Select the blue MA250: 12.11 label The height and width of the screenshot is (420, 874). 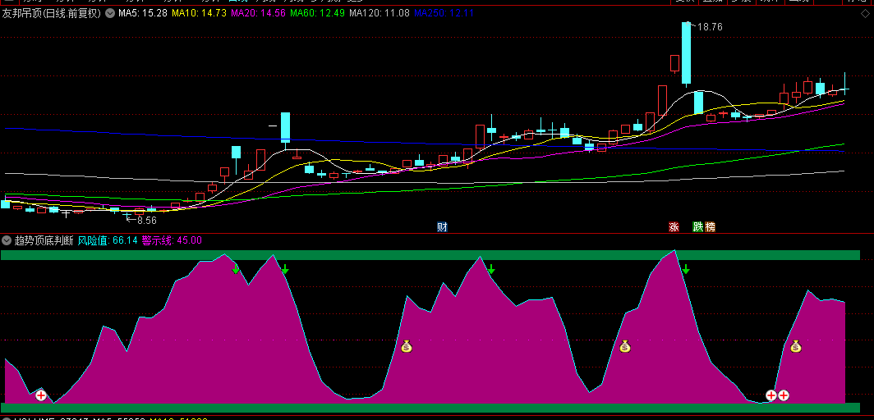click(444, 12)
